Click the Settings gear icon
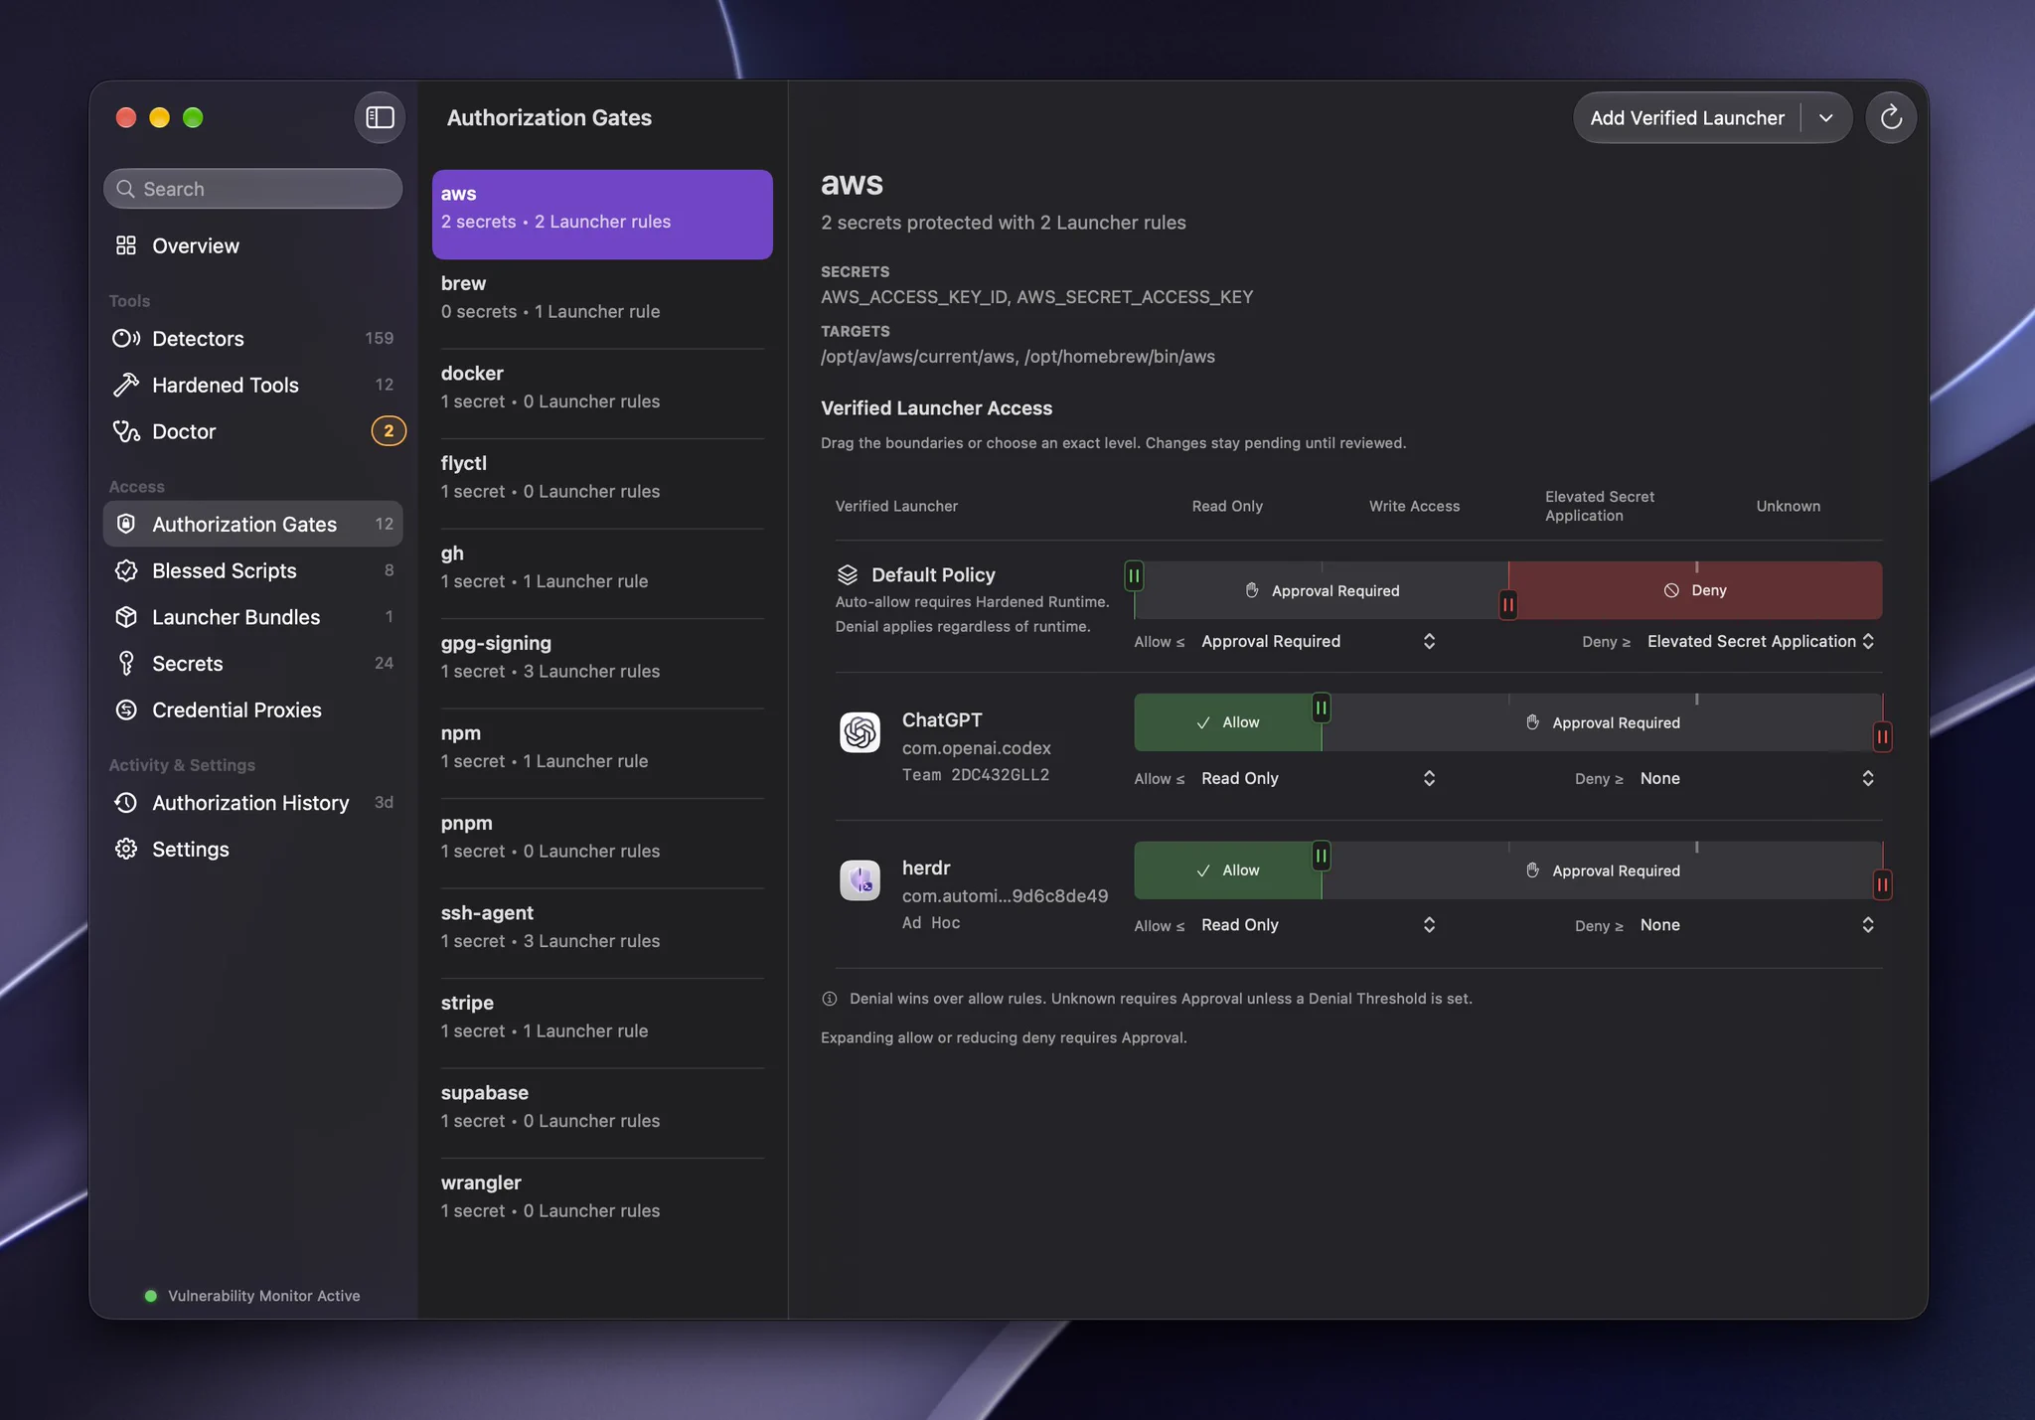 [x=126, y=849]
